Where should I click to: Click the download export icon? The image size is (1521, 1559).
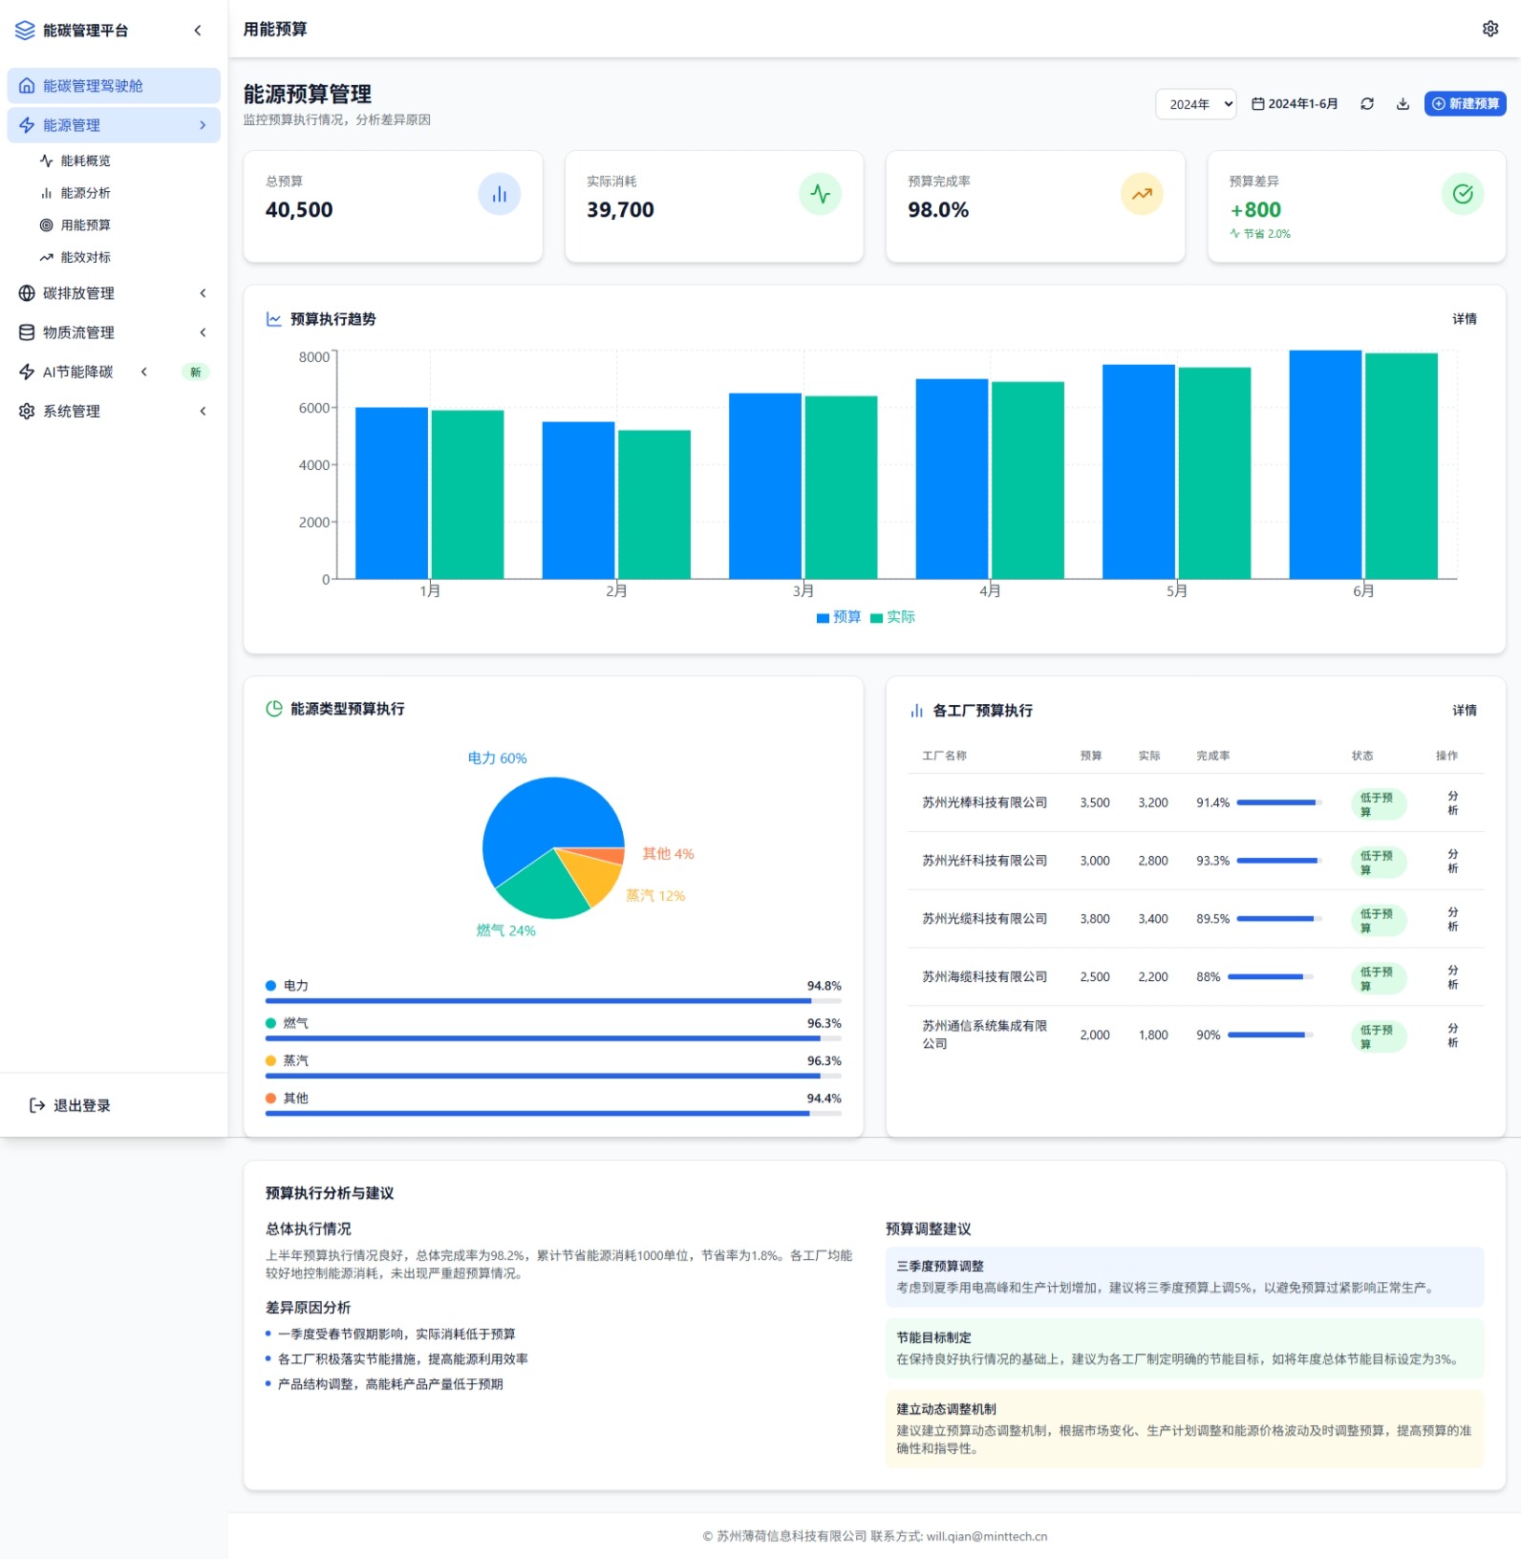[x=1403, y=104]
